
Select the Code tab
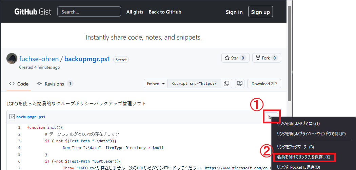[19, 84]
